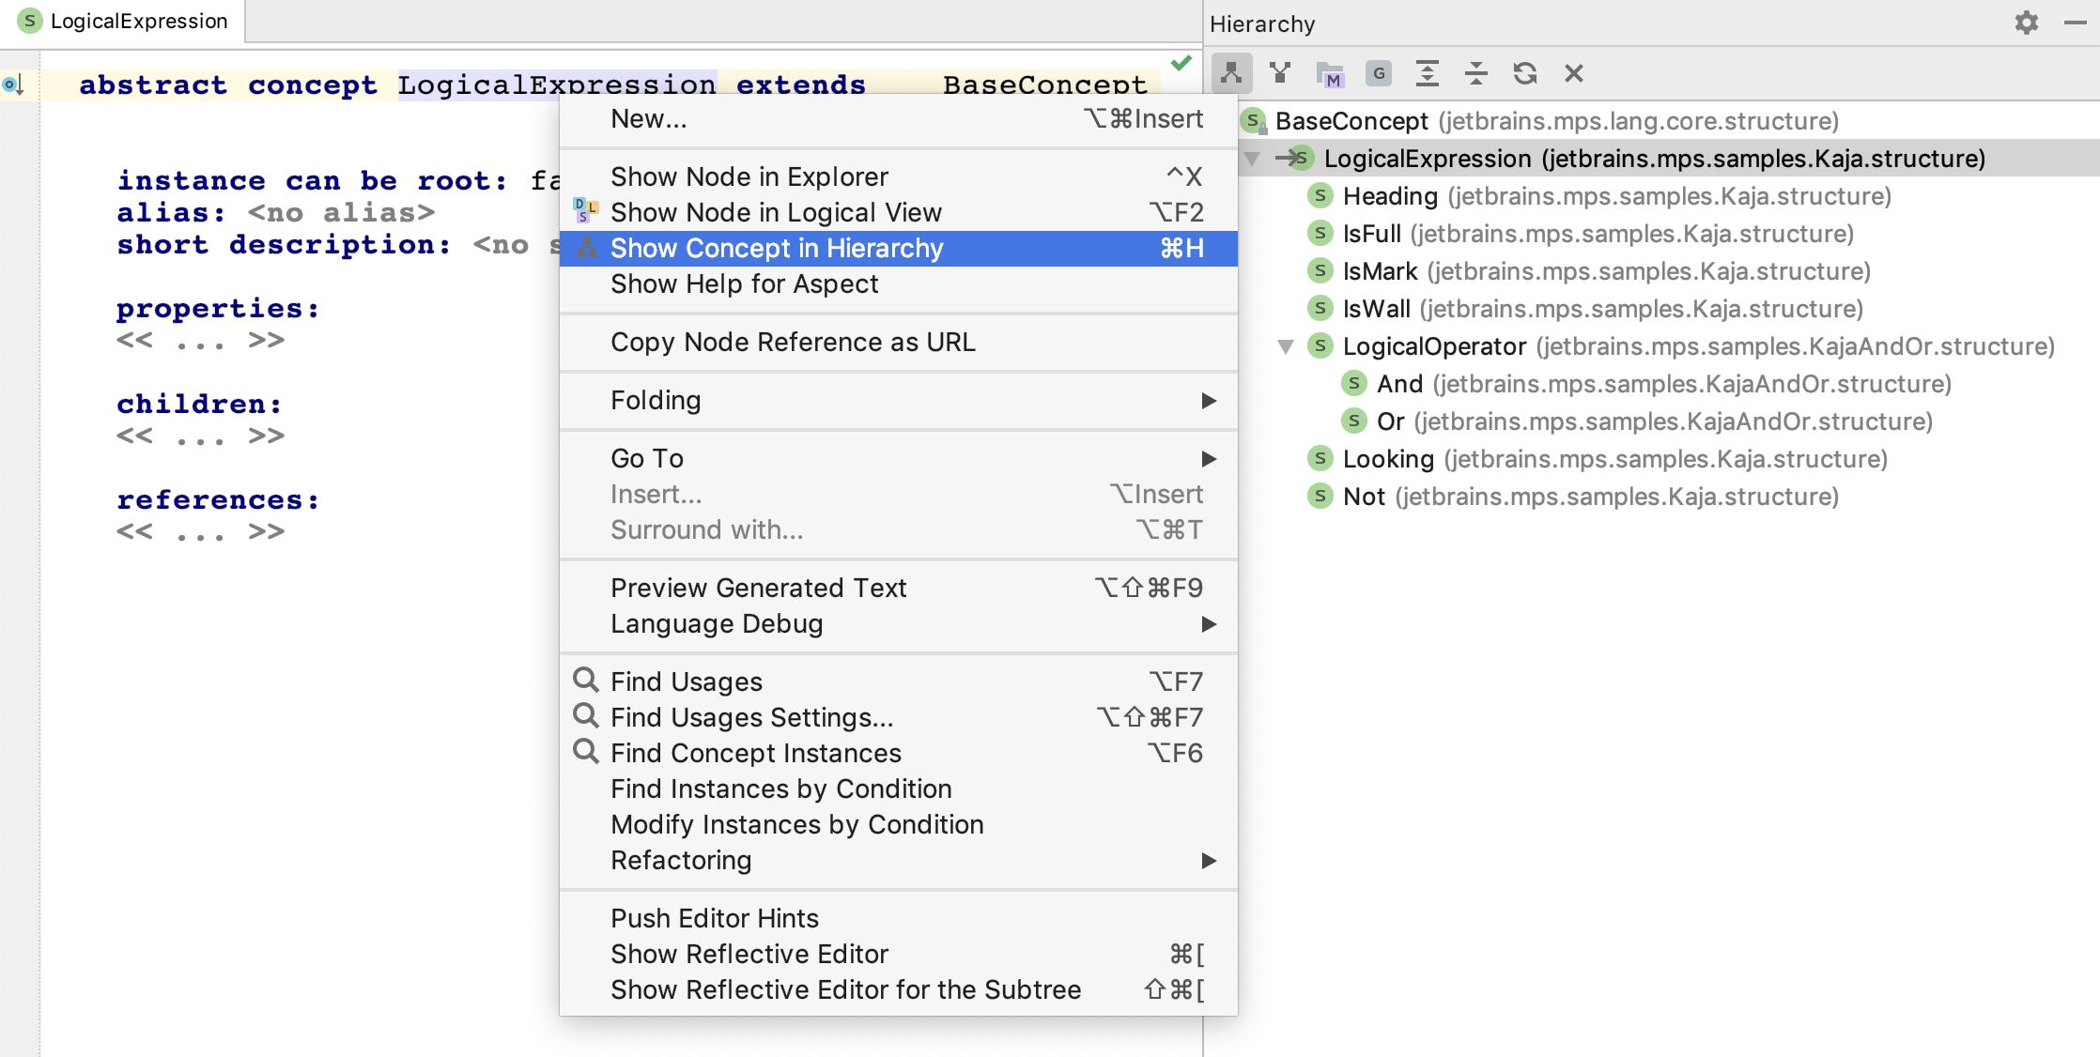This screenshot has width=2100, height=1057.
Task: Open 'Find Usages' from context menu
Action: [687, 681]
